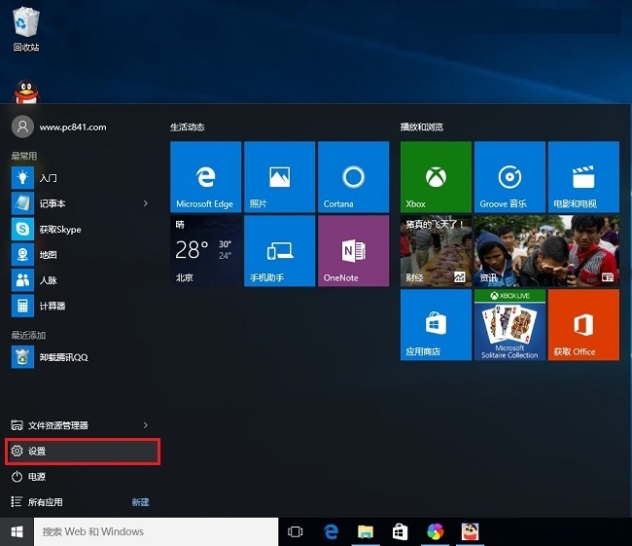The image size is (632, 546).
Task: Focus the 搜索 Web 和 Windows box
Action: click(x=156, y=531)
